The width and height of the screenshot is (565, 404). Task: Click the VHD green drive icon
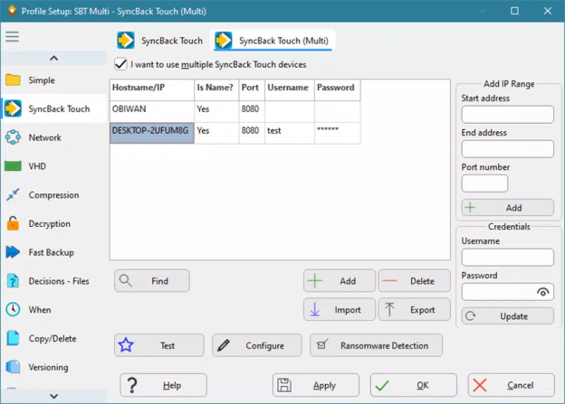[13, 166]
